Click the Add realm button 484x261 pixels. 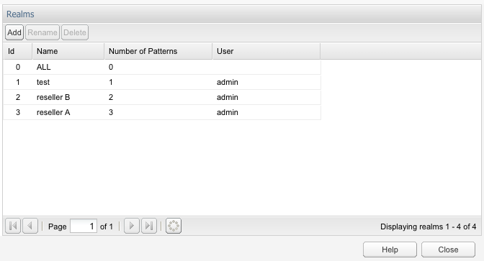(x=14, y=32)
